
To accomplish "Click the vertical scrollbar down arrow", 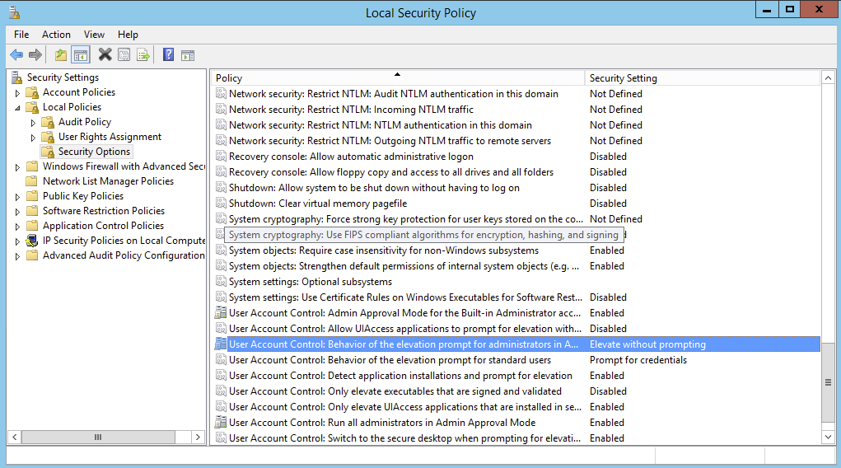I will [x=828, y=437].
